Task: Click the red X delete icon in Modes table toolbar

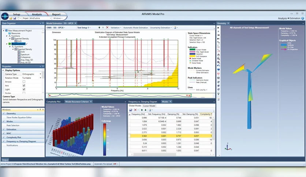Action: click(135, 110)
